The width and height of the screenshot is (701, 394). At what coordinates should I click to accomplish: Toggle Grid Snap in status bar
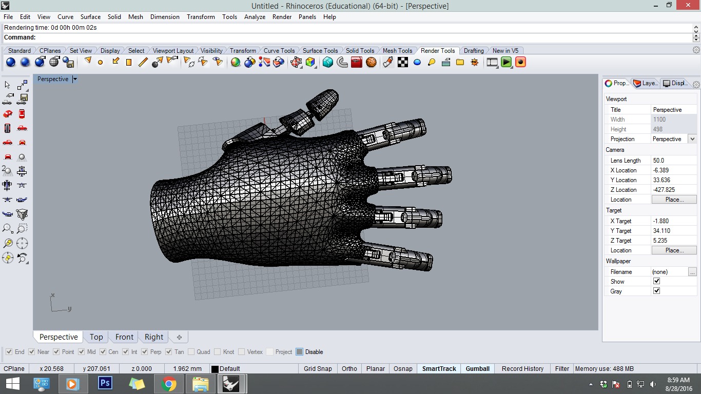pyautogui.click(x=318, y=369)
